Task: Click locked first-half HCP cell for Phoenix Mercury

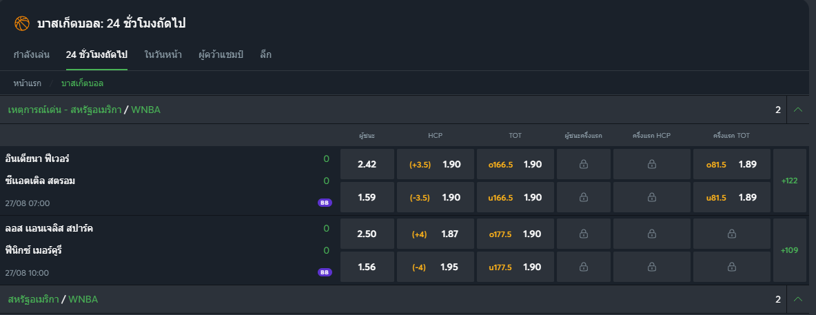Action: coord(651,267)
